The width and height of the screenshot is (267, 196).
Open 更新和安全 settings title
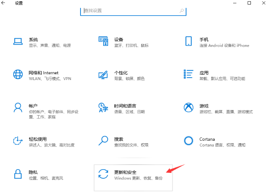(125, 172)
